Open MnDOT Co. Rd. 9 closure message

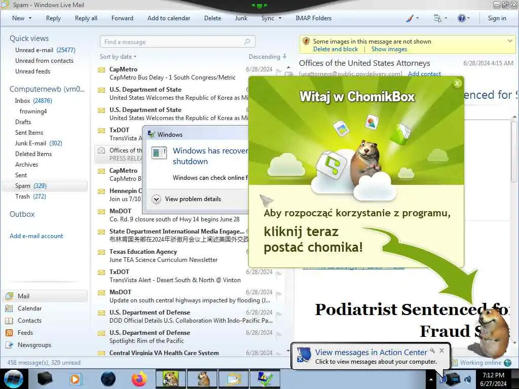[172, 215]
